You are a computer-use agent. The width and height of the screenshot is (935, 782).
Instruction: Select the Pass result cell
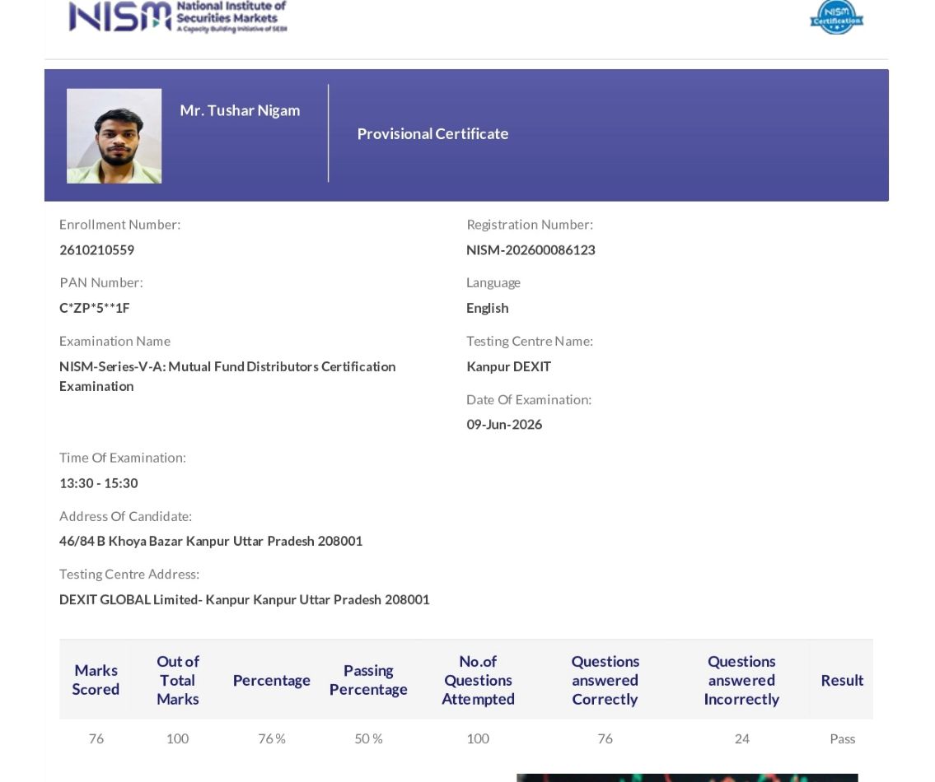(843, 739)
